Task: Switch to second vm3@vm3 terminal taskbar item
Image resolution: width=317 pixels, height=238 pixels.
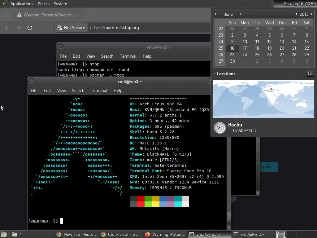Action: 254,234
